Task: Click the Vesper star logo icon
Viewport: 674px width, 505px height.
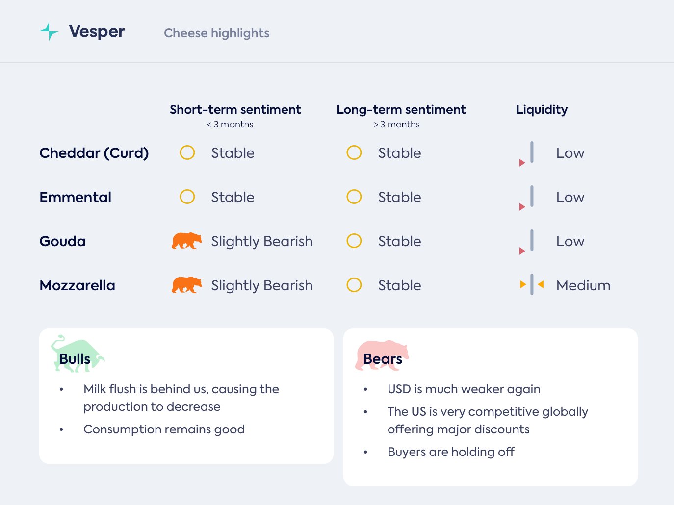Action: tap(49, 31)
